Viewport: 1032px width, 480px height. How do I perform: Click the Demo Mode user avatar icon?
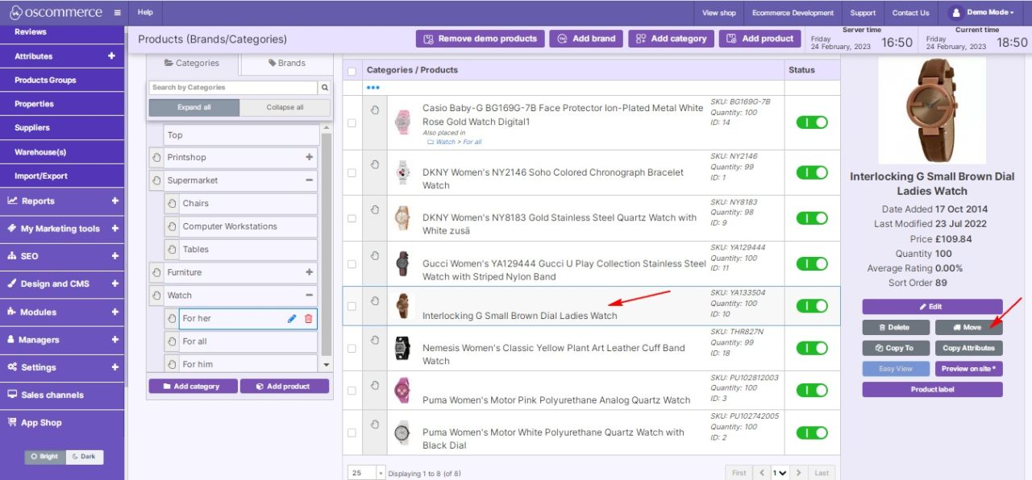(956, 13)
